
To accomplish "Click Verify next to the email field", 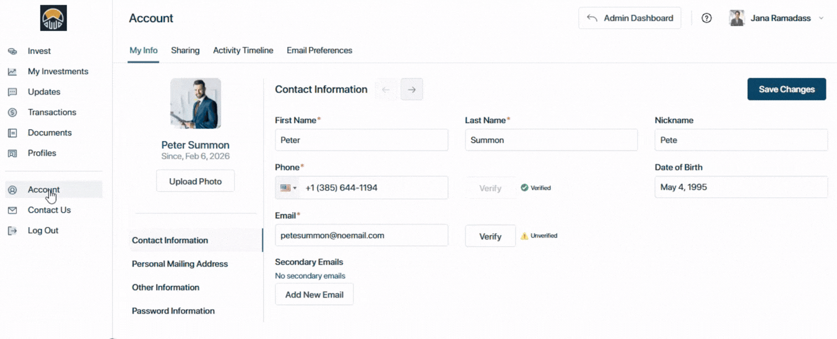I will [x=490, y=236].
